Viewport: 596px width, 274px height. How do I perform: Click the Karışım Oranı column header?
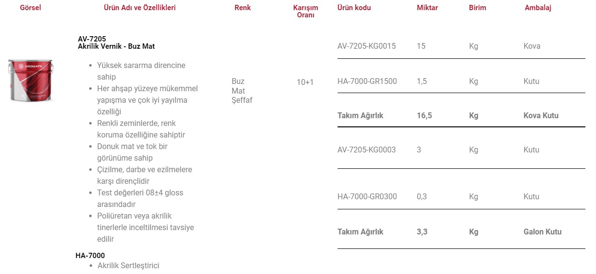306,12
